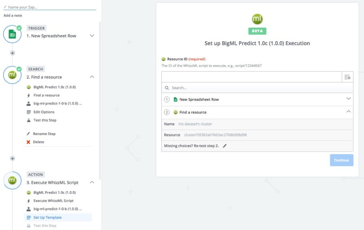Viewport: 364px width, 230px height.
Task: Collapse the Find a resource search step
Action: pyautogui.click(x=92, y=77)
